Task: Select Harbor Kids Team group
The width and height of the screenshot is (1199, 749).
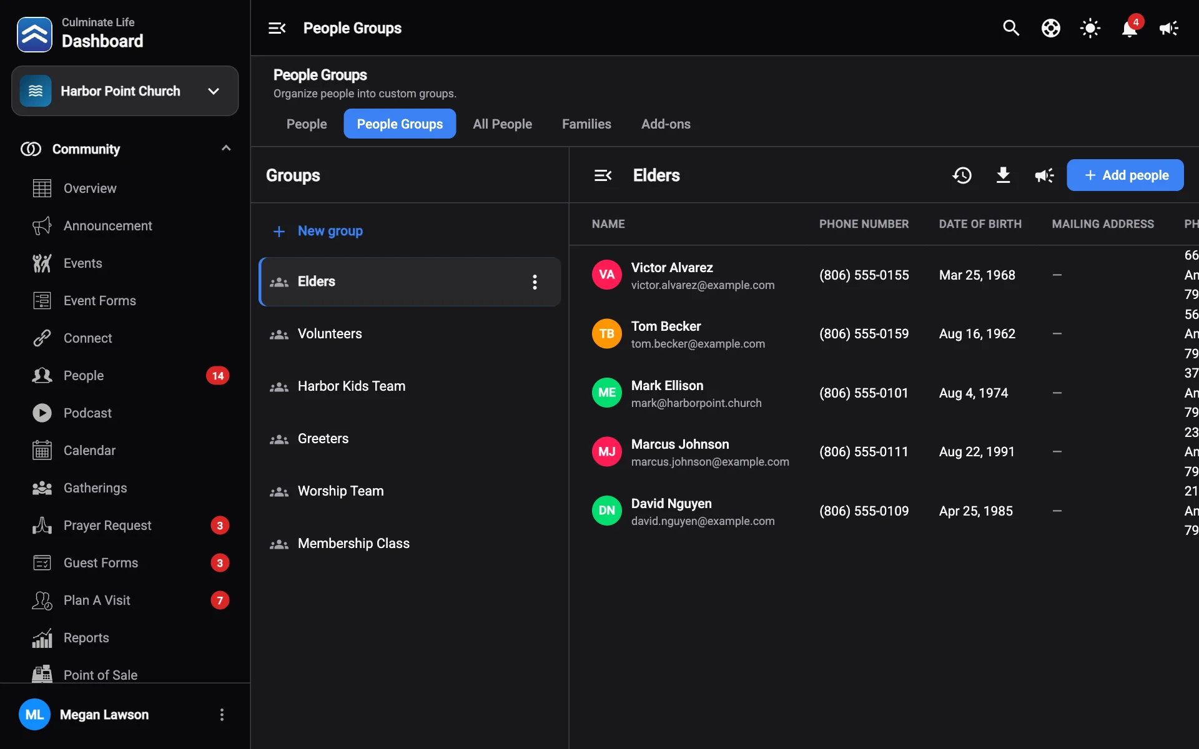Action: [x=410, y=386]
